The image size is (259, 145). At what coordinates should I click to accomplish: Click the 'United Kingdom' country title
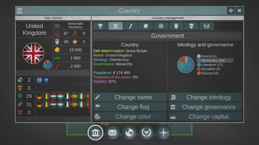(x=34, y=30)
